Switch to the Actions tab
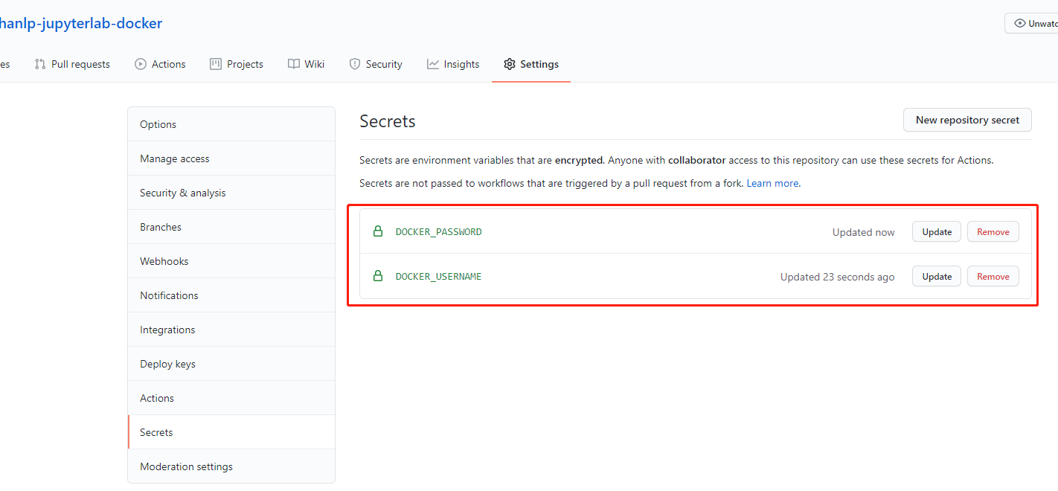The width and height of the screenshot is (1058, 491). 160,64
